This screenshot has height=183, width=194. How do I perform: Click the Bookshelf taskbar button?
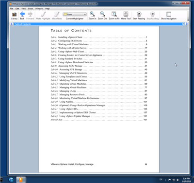coord(21,180)
